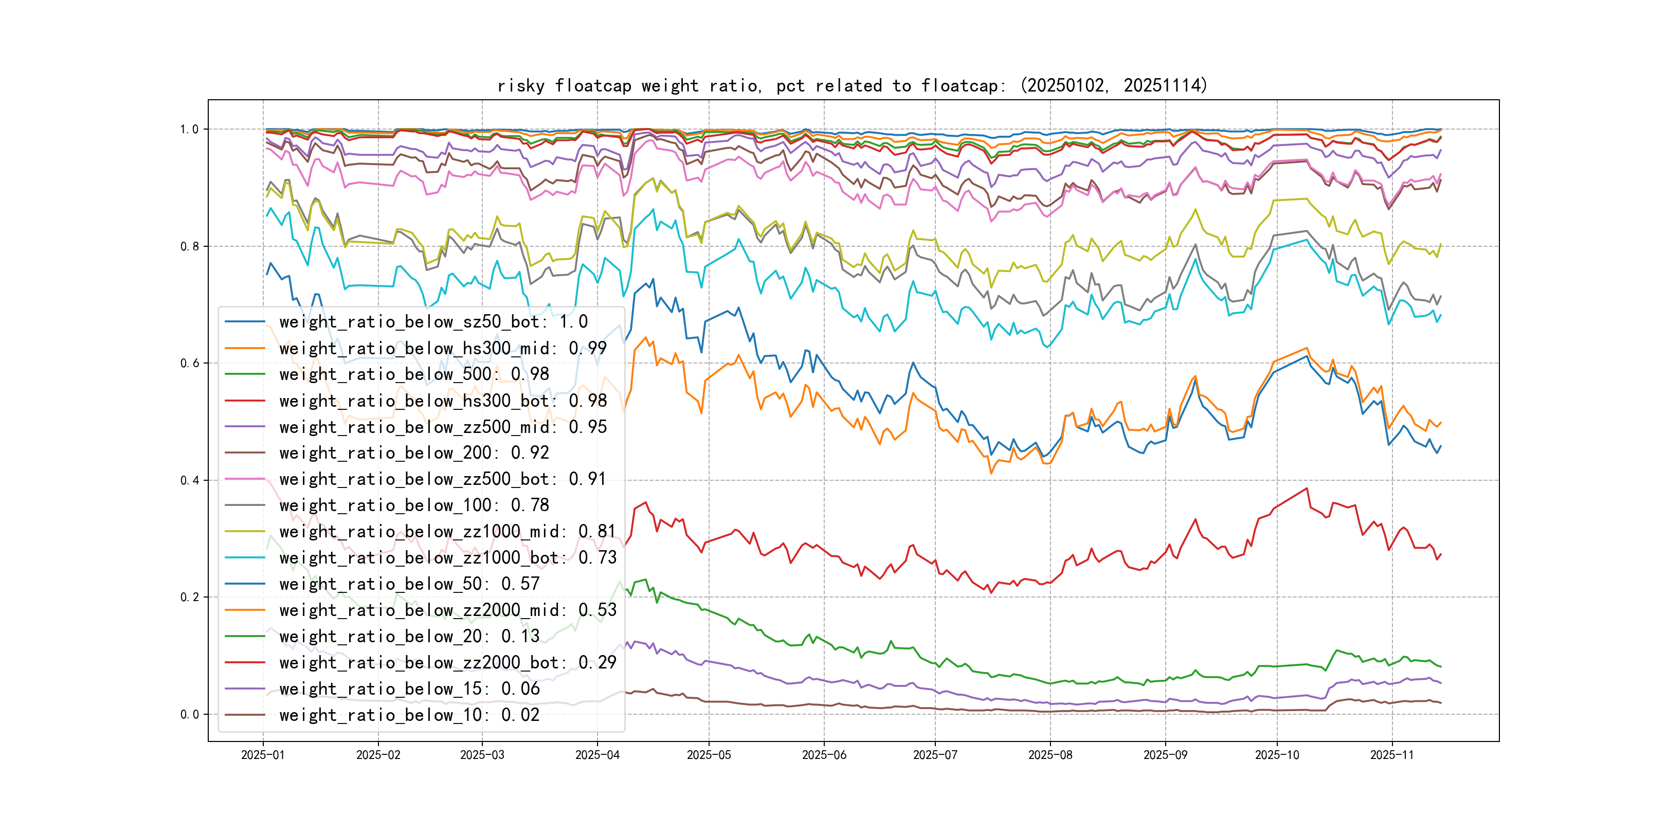Select the weight_ratio_below_zz500_mid legend text

pyautogui.click(x=442, y=427)
